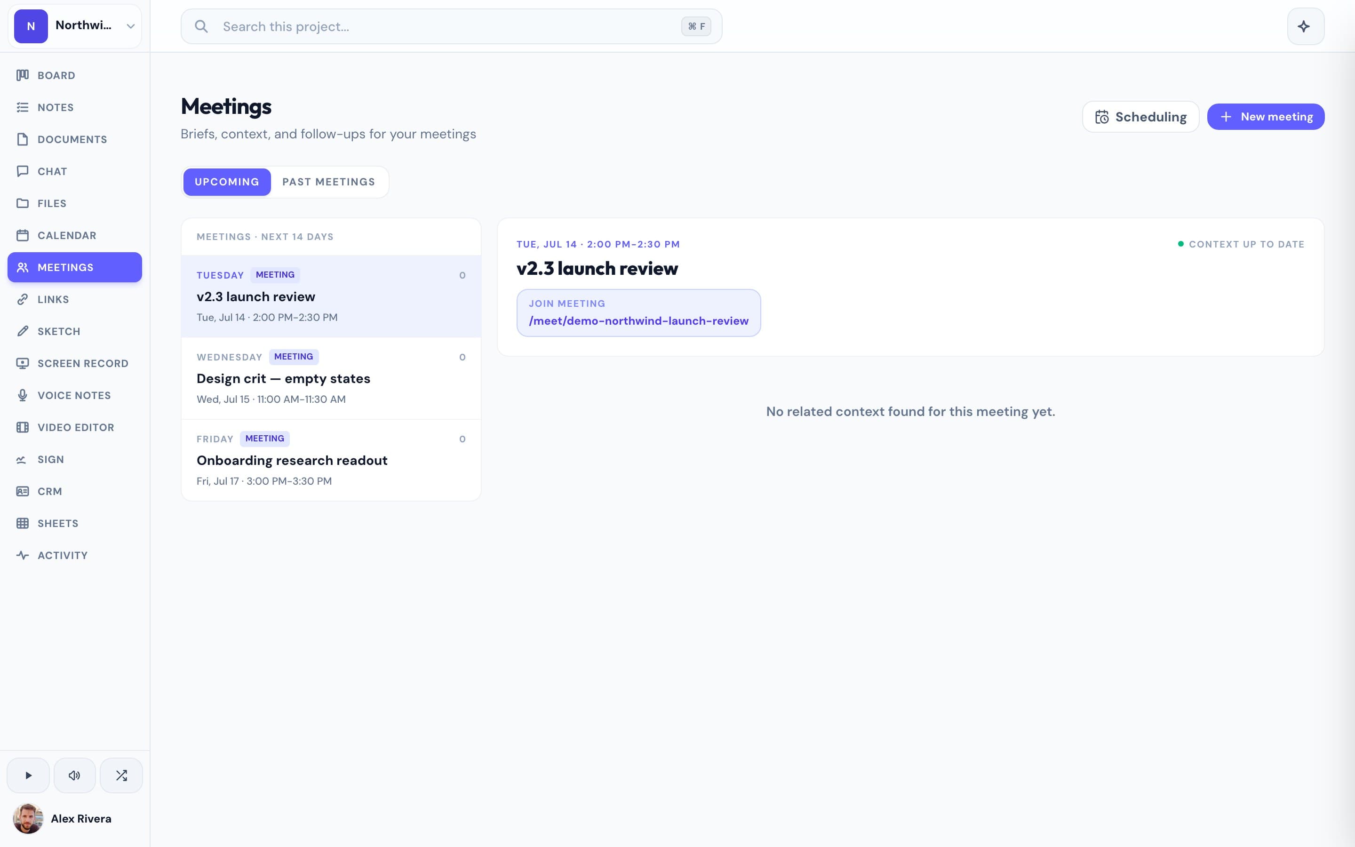
Task: Open Files in the sidebar
Action: point(74,203)
